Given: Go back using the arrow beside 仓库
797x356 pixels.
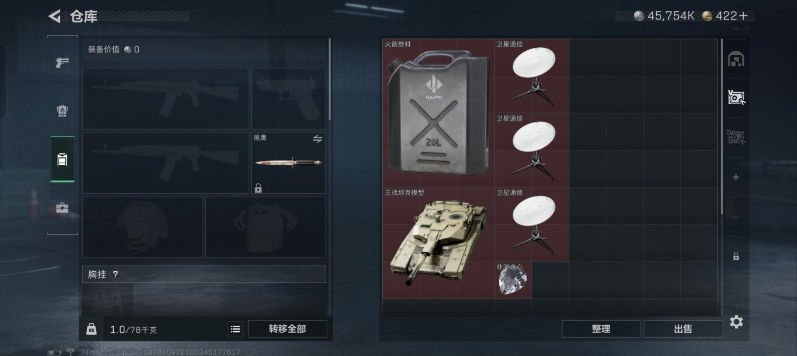Looking at the screenshot, I should click(x=54, y=16).
